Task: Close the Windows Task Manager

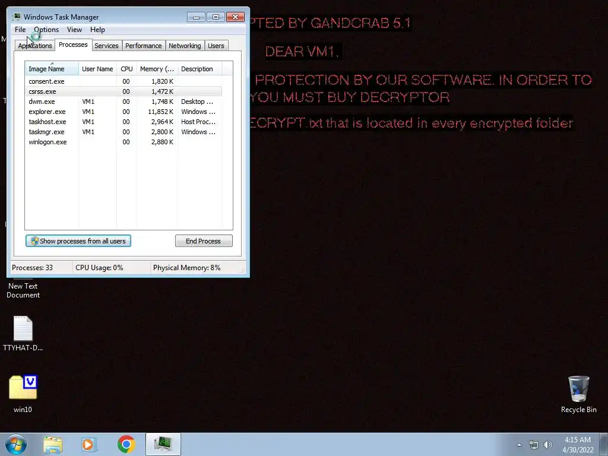Action: coord(235,17)
